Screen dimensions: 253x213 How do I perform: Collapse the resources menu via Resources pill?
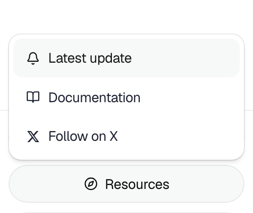[x=126, y=184]
